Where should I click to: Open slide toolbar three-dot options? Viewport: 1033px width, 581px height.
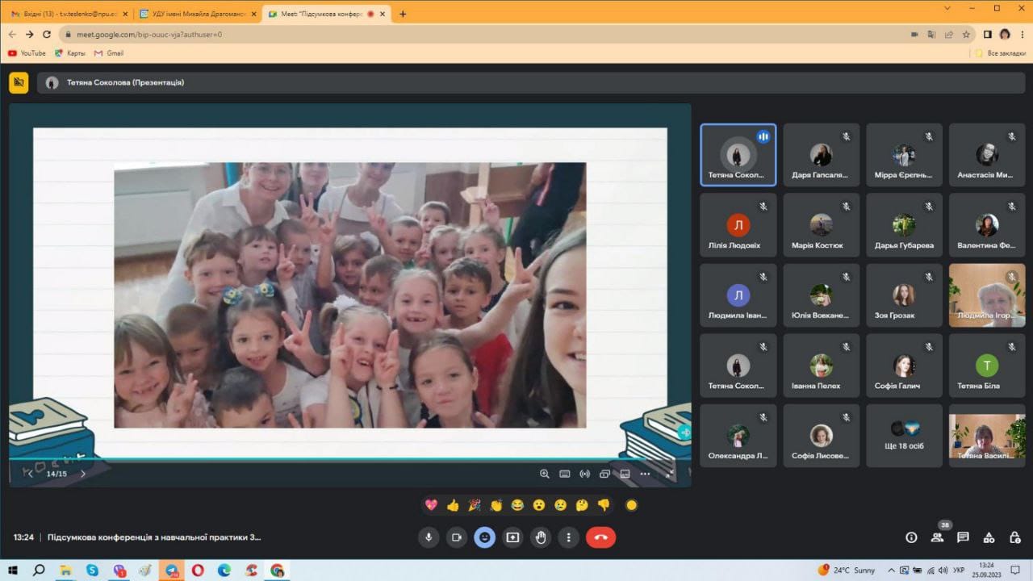click(645, 474)
